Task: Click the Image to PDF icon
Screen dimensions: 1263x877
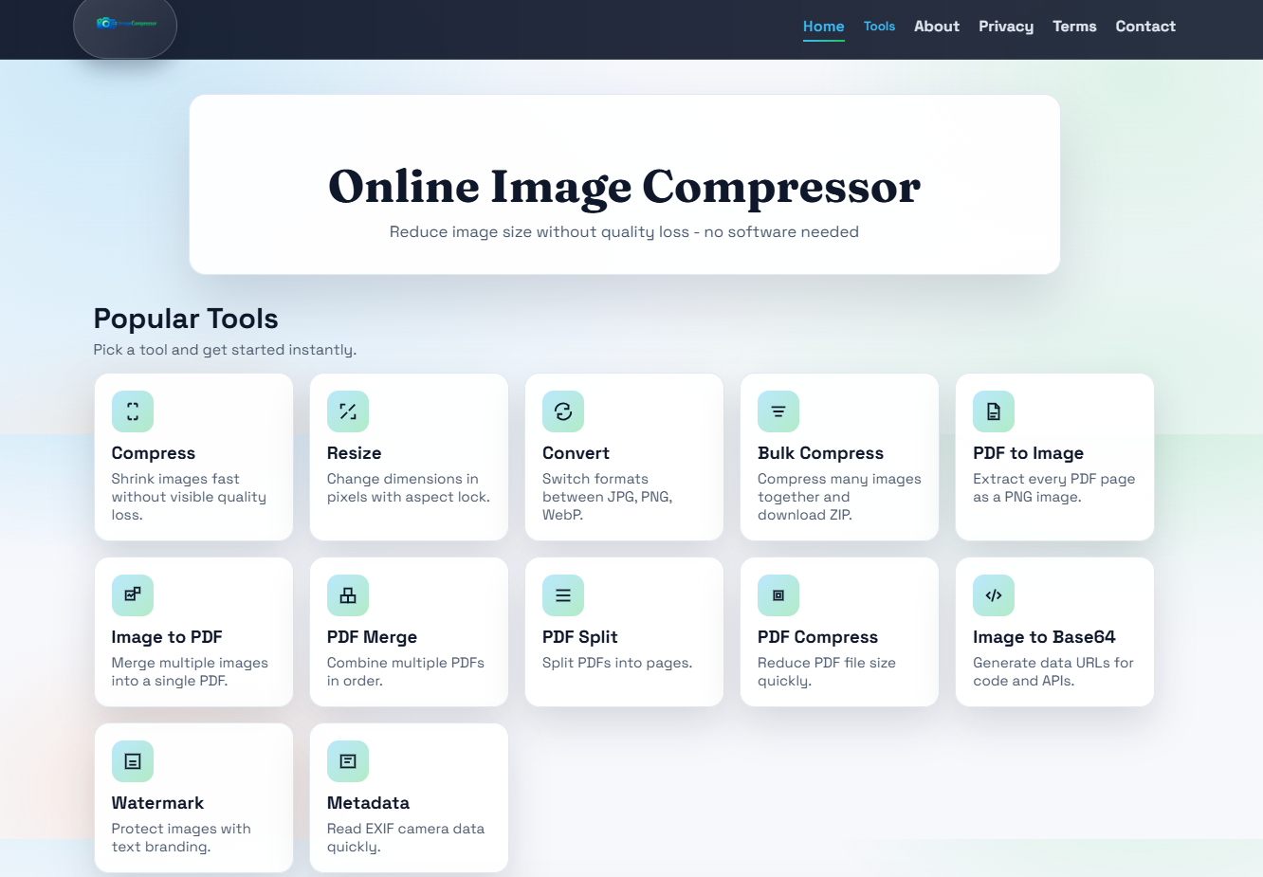Action: [x=133, y=594]
